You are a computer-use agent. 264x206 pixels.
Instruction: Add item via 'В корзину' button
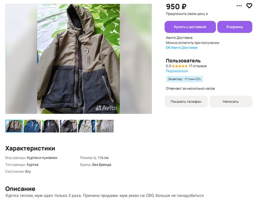pos(234,27)
